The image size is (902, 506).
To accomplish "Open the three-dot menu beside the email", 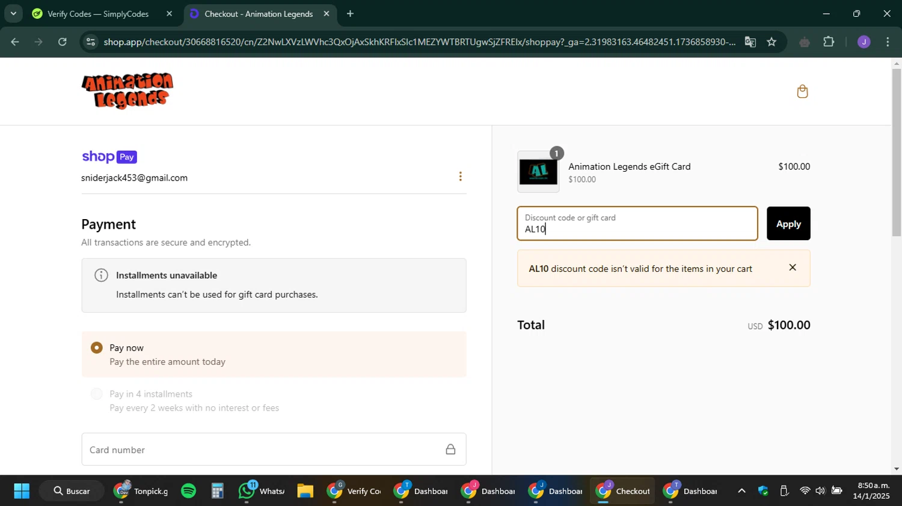I will point(461,176).
